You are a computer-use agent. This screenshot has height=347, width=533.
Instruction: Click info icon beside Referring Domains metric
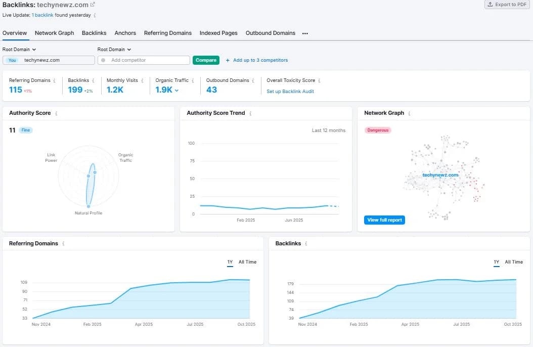click(55, 80)
